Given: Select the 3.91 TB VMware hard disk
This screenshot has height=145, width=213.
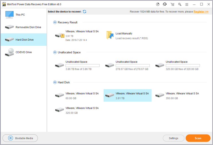Looking at the screenshot, I should pyautogui.click(x=127, y=95).
